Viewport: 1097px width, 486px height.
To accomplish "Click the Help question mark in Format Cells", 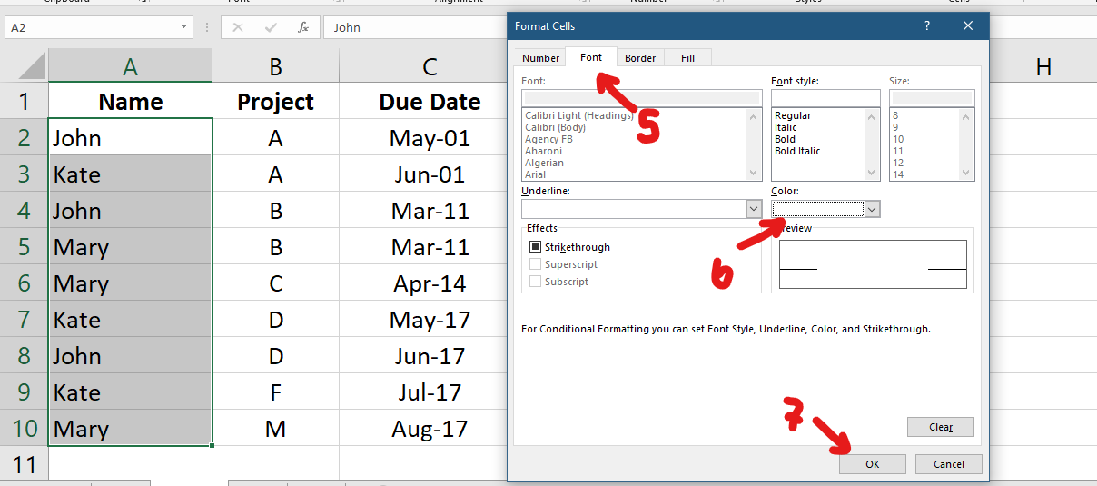I will (x=927, y=26).
